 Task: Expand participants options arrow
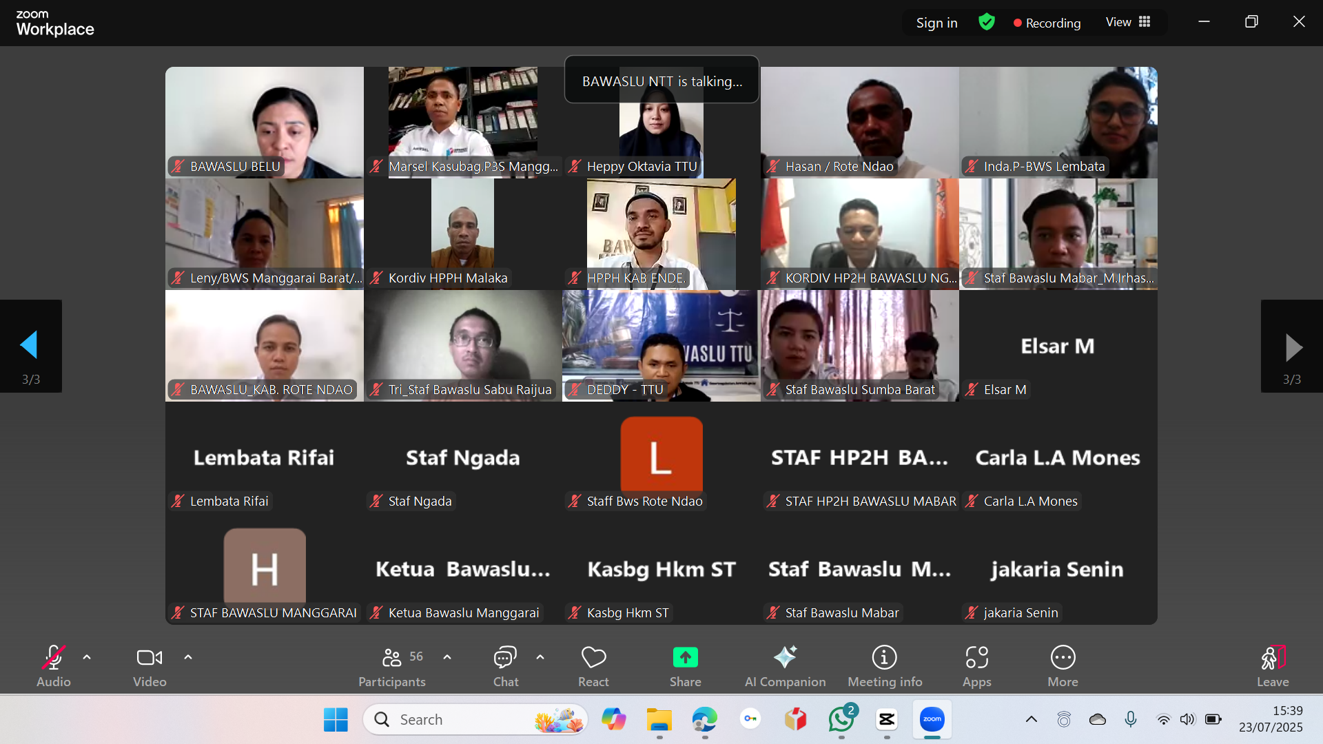(x=447, y=657)
